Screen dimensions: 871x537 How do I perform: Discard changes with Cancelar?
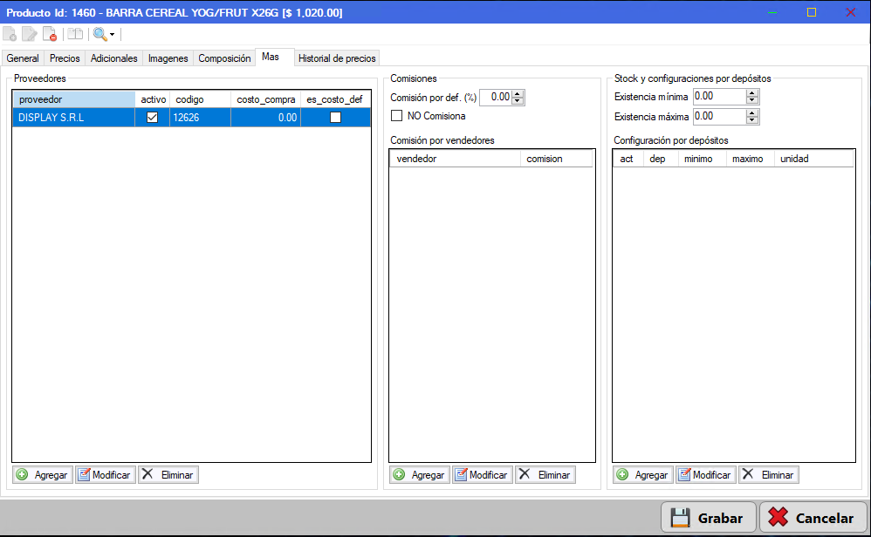pyautogui.click(x=813, y=518)
